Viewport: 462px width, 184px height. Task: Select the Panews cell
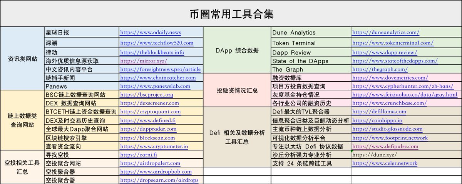(x=82, y=86)
